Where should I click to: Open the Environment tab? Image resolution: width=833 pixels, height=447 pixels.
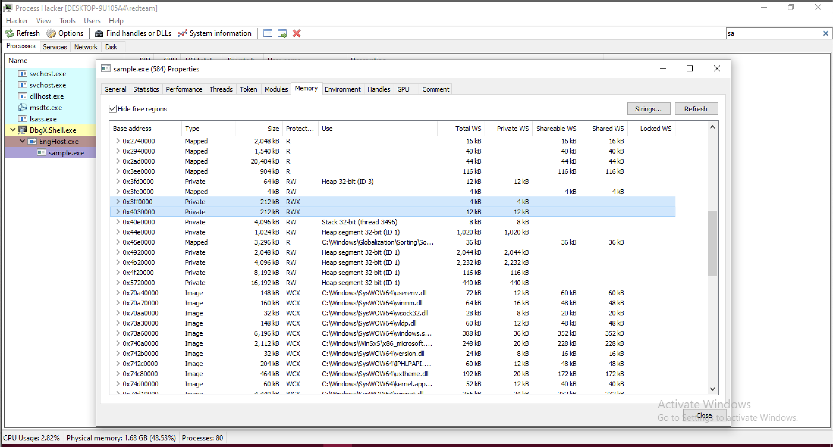pyautogui.click(x=342, y=89)
